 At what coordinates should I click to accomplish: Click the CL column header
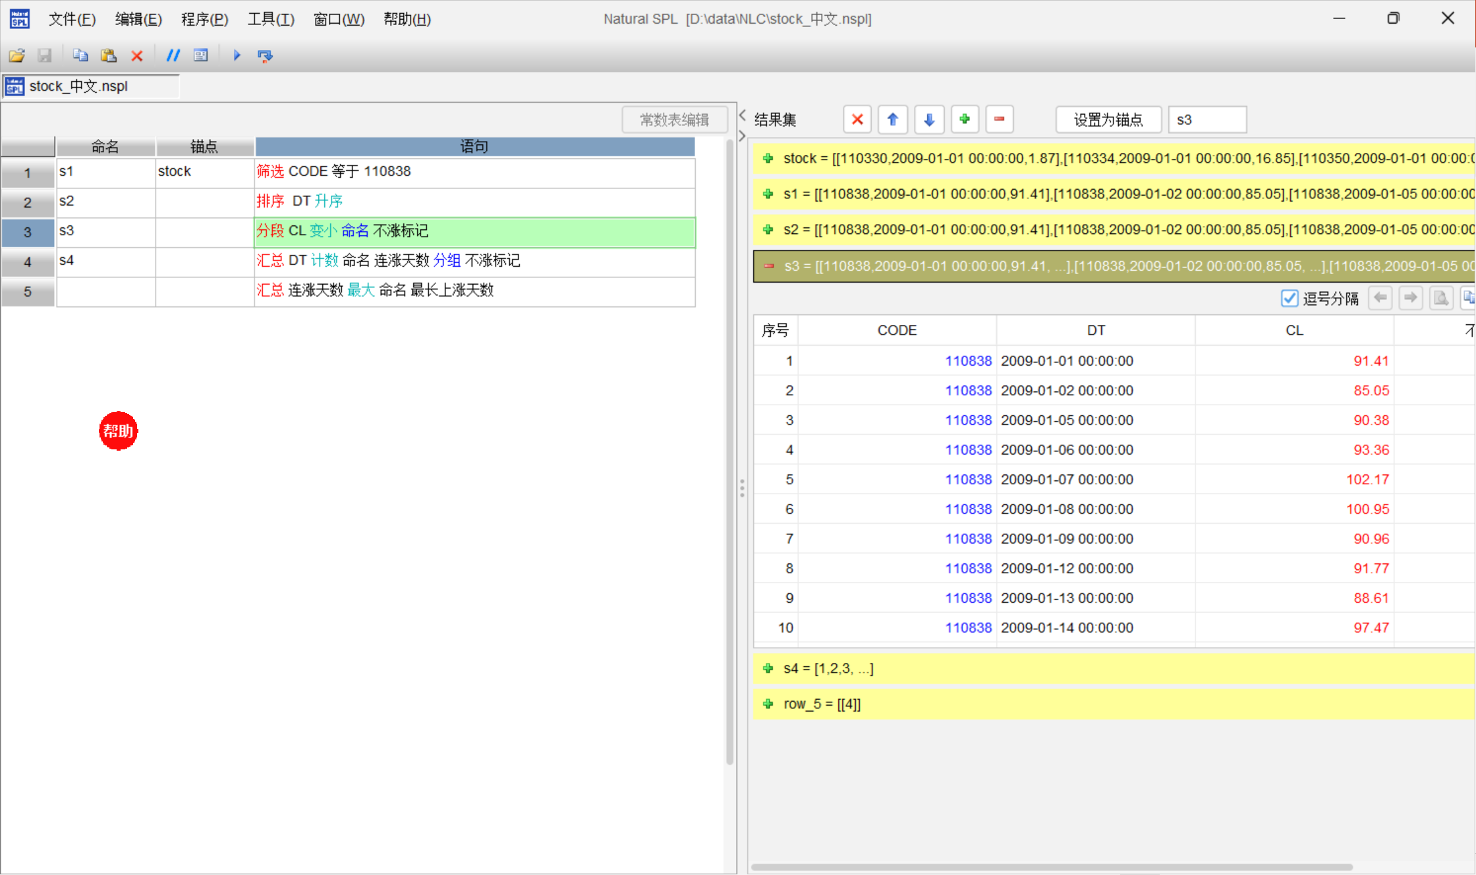coord(1294,330)
